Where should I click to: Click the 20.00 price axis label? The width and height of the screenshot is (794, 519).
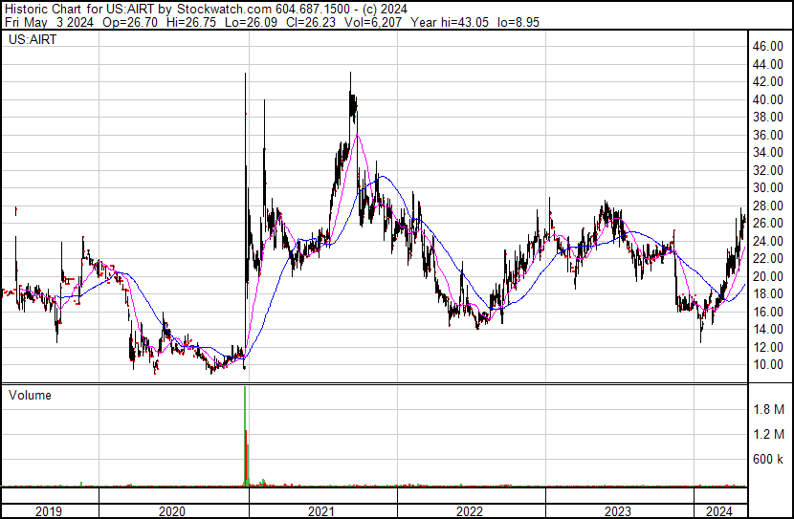tap(767, 277)
